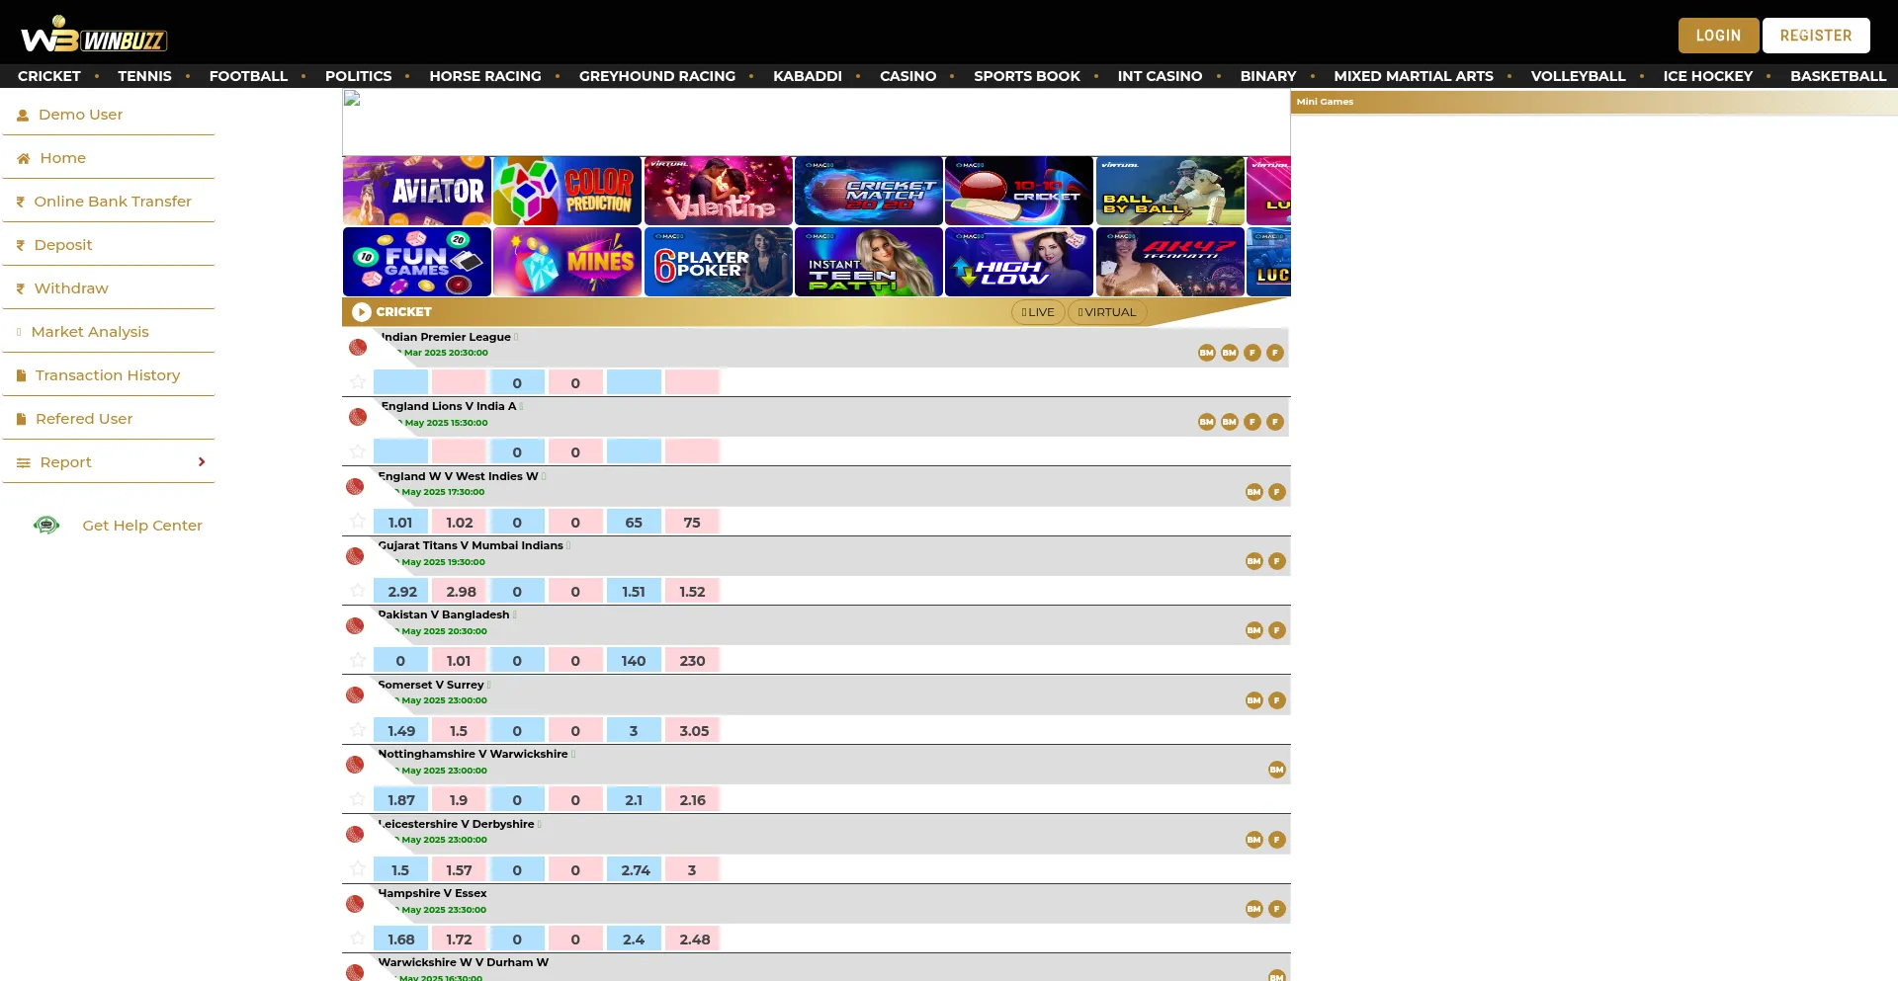Open the KABADDI menu
Image resolution: width=1898 pixels, height=981 pixels.
pyautogui.click(x=808, y=76)
